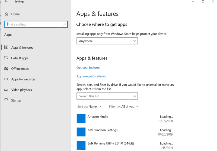Click the back arrow in Settings
This screenshot has width=217, height=151.
6,2
